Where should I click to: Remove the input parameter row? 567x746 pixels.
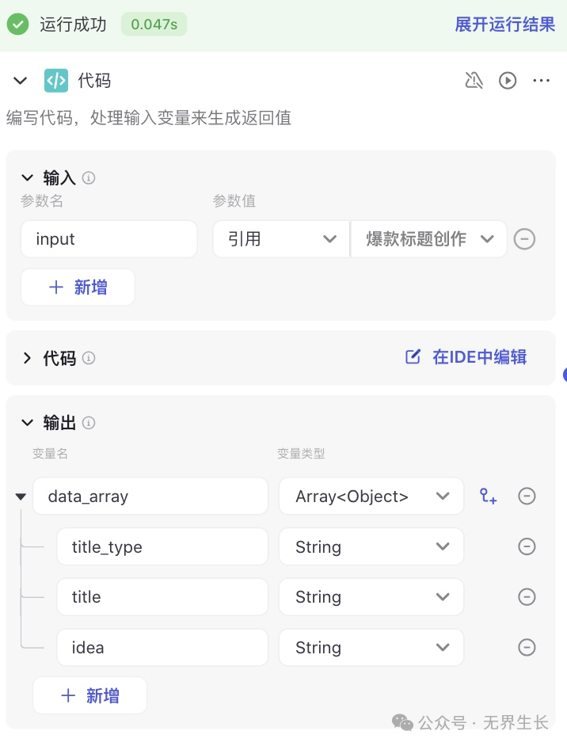pyautogui.click(x=524, y=239)
